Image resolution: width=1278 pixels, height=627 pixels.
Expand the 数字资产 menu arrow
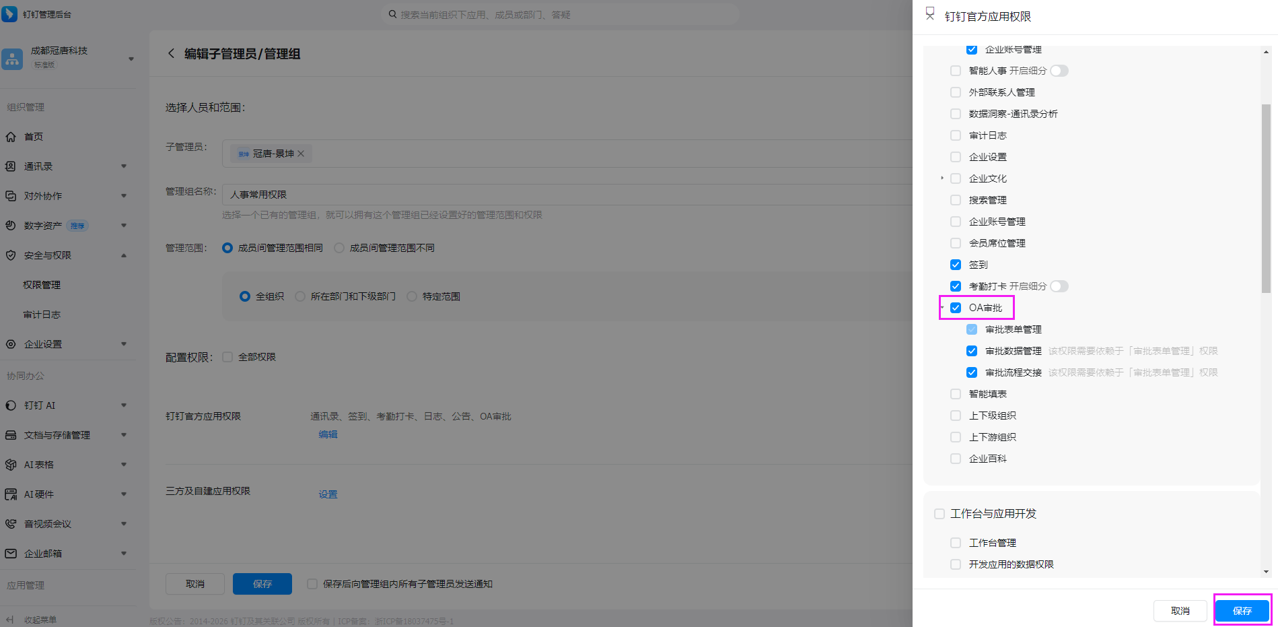click(x=124, y=226)
